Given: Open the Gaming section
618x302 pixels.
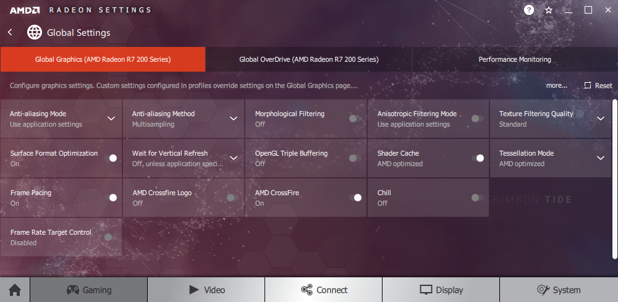Looking at the screenshot, I should pyautogui.click(x=88, y=290).
